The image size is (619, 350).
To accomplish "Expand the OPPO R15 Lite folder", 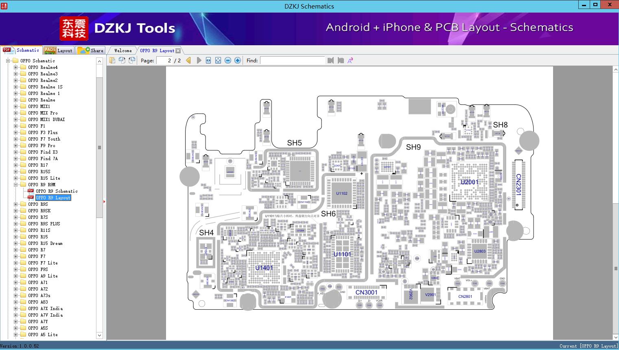I will [x=15, y=178].
